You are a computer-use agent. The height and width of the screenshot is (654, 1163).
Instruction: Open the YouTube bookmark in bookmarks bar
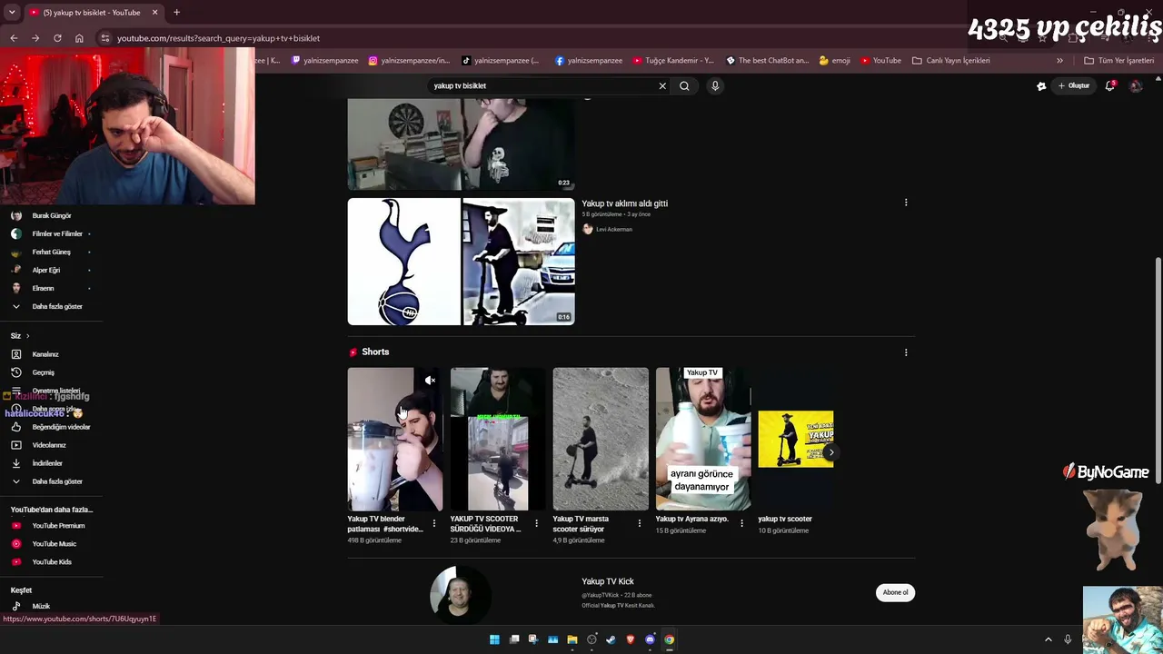pos(881,61)
